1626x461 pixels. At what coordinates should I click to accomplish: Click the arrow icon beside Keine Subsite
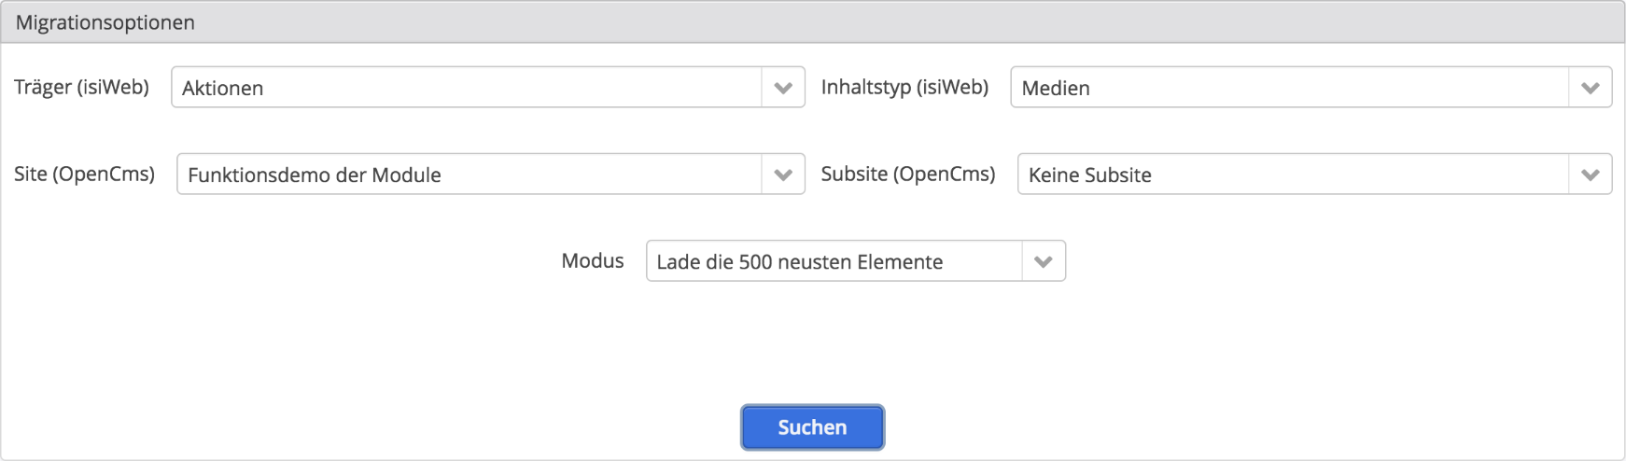(x=1591, y=175)
